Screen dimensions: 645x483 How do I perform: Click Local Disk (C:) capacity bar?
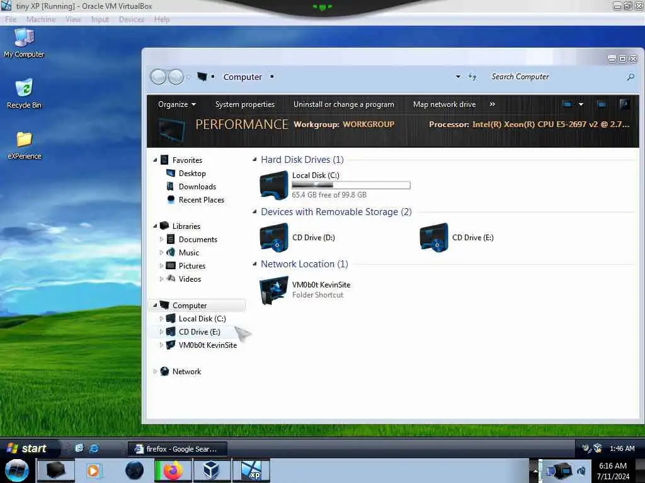click(x=351, y=186)
